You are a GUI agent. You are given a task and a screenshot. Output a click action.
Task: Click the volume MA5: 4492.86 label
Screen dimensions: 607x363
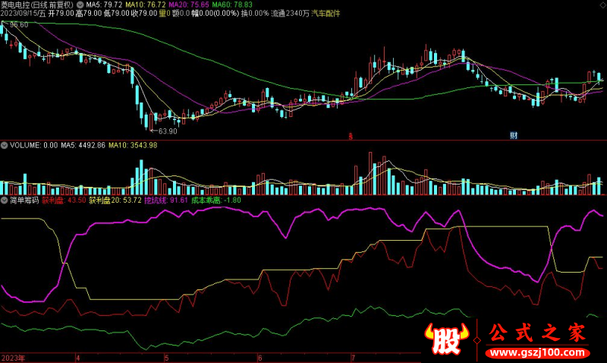(83, 145)
